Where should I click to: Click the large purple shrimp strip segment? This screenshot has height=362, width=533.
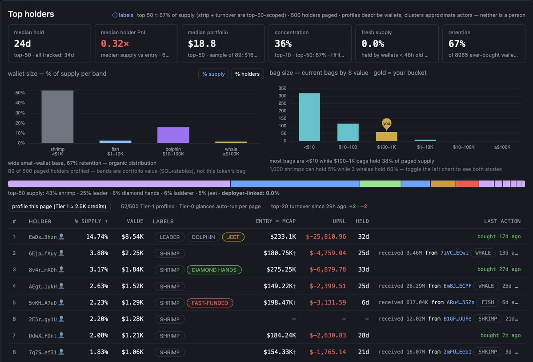click(119, 184)
